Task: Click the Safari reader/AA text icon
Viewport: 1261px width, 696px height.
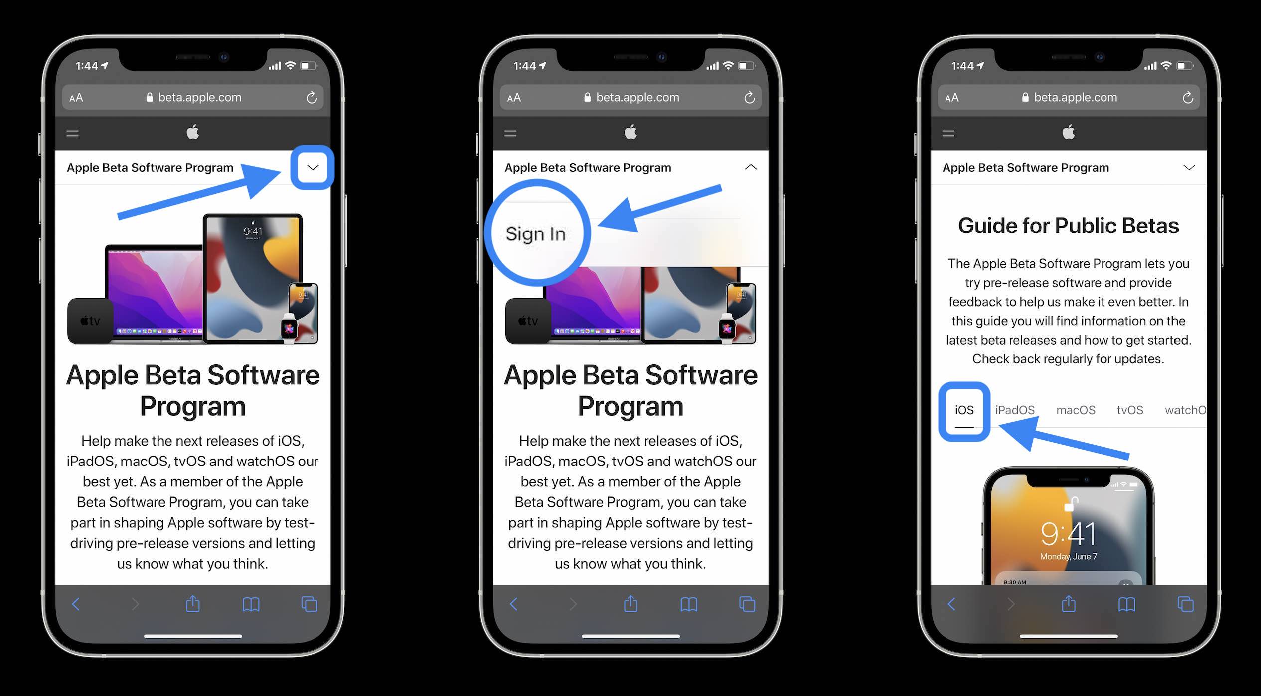Action: point(85,96)
